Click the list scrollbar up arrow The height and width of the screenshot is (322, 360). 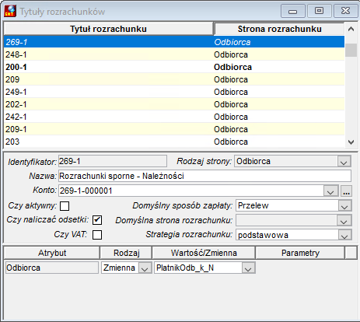(351, 29)
